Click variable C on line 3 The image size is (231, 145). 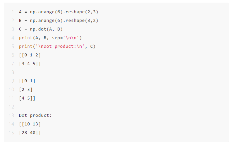[x=20, y=29]
